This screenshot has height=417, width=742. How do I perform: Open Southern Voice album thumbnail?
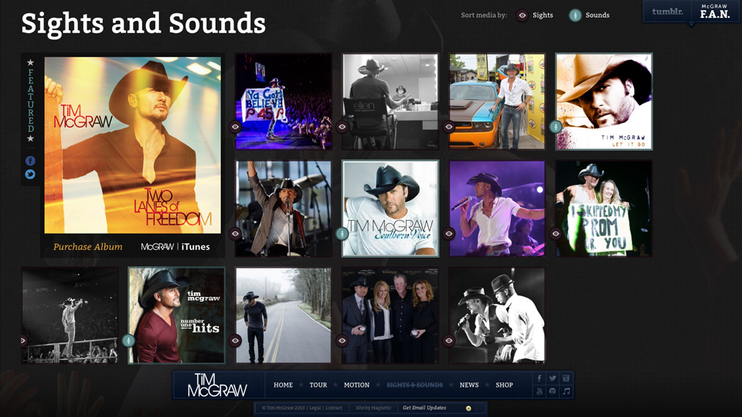coord(390,209)
